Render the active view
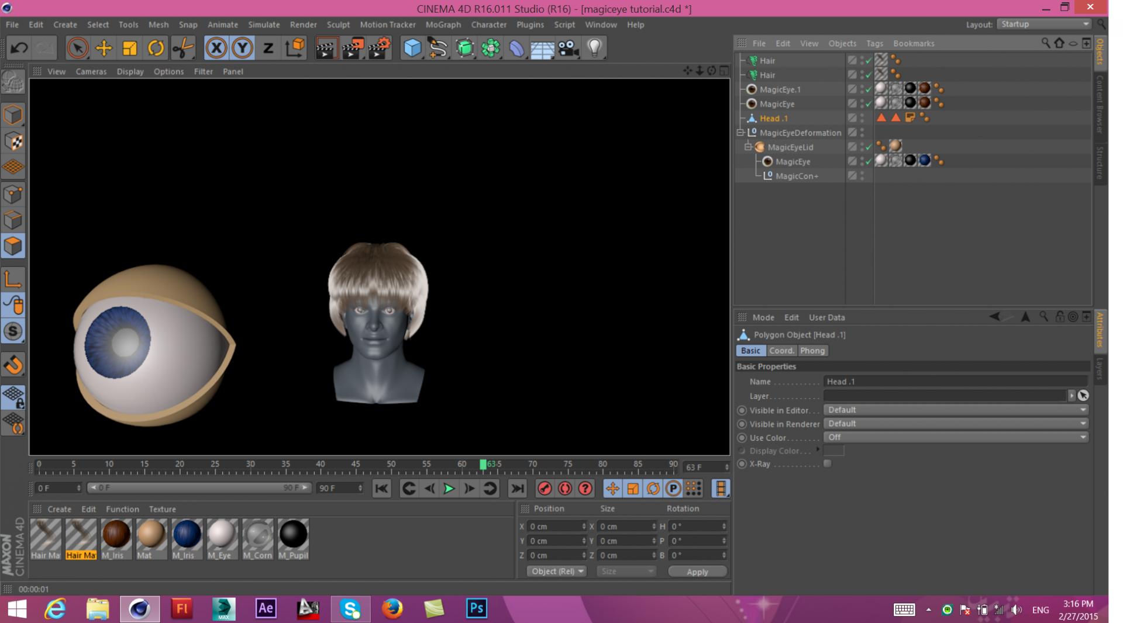Image resolution: width=1123 pixels, height=623 pixels. pos(326,48)
